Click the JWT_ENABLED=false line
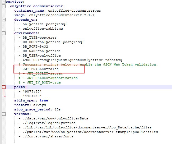This screenshot has width=172, height=144. click(x=39, y=69)
